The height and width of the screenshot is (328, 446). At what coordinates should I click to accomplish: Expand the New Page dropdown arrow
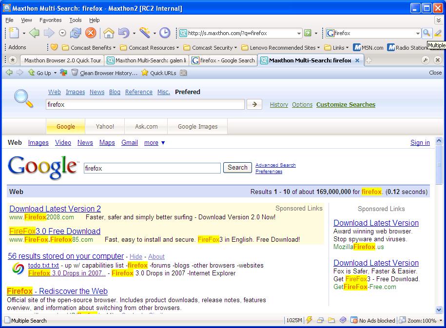[24, 33]
